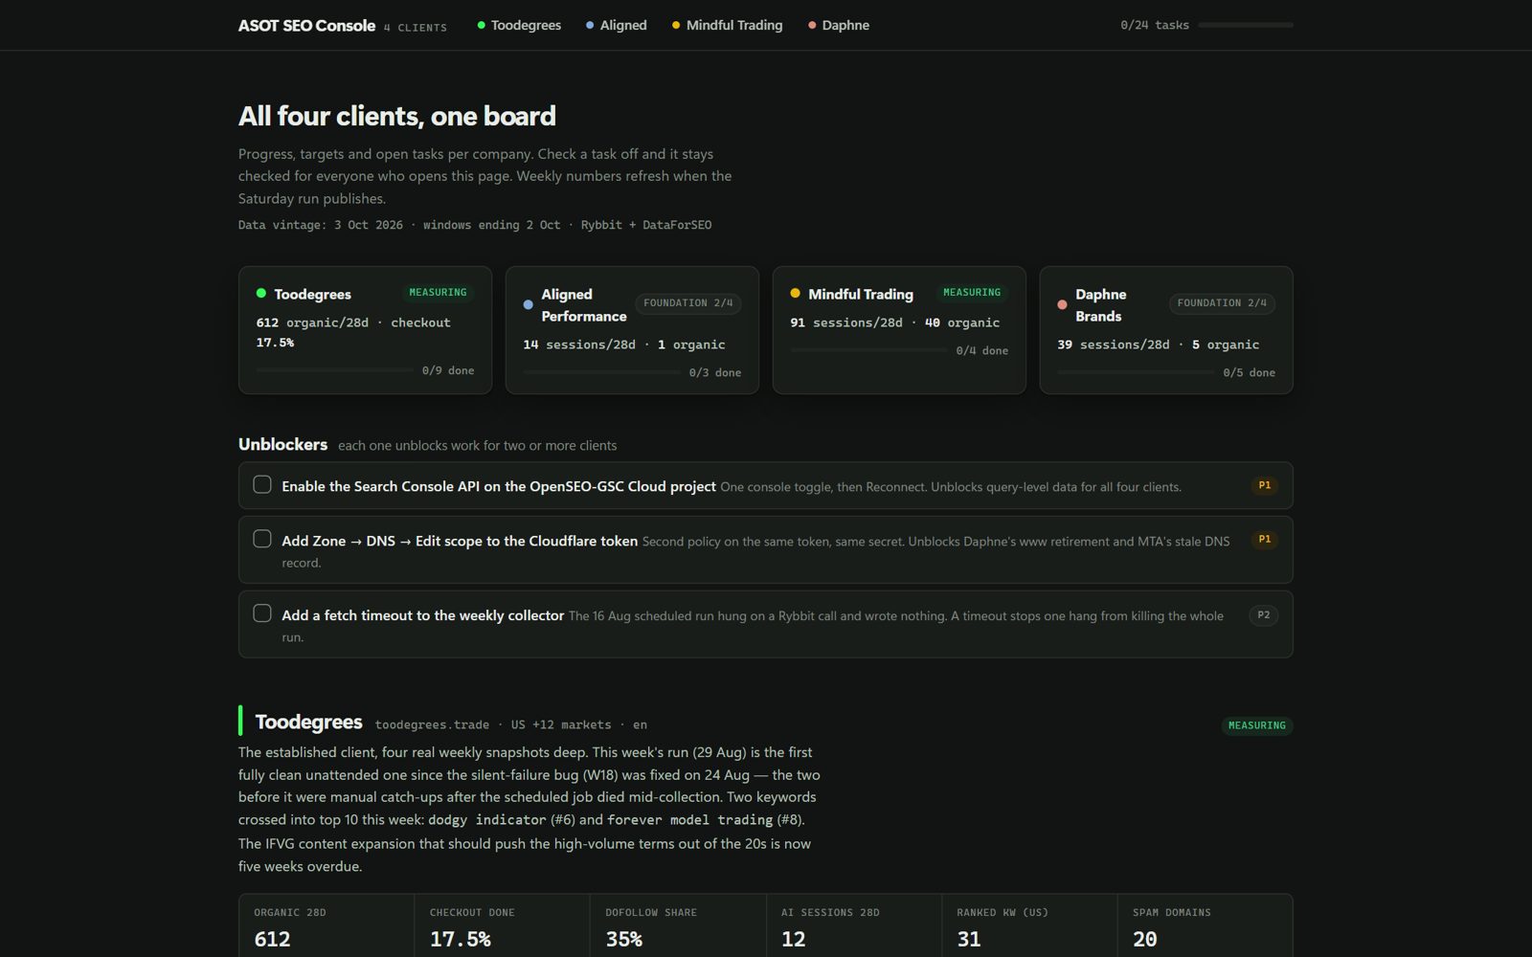Select the RANKED KW (US) tile
1532x957 pixels.
click(x=1029, y=925)
